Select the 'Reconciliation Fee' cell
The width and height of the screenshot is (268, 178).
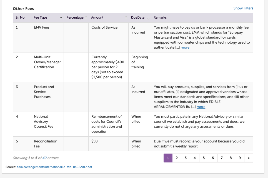tap(47, 144)
